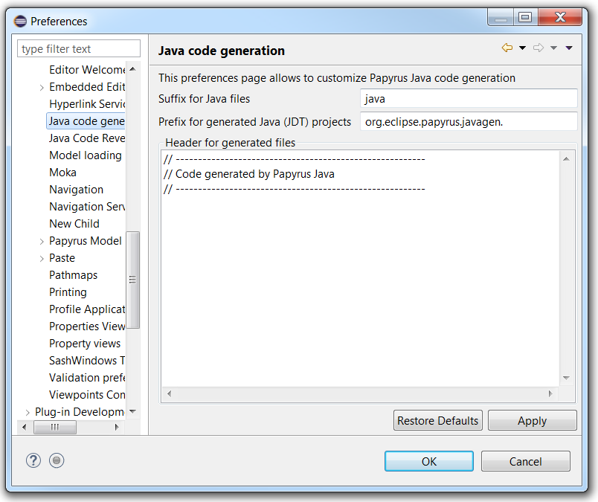Expand the Embedded Editors tree node
The height and width of the screenshot is (502, 598).
pos(42,87)
